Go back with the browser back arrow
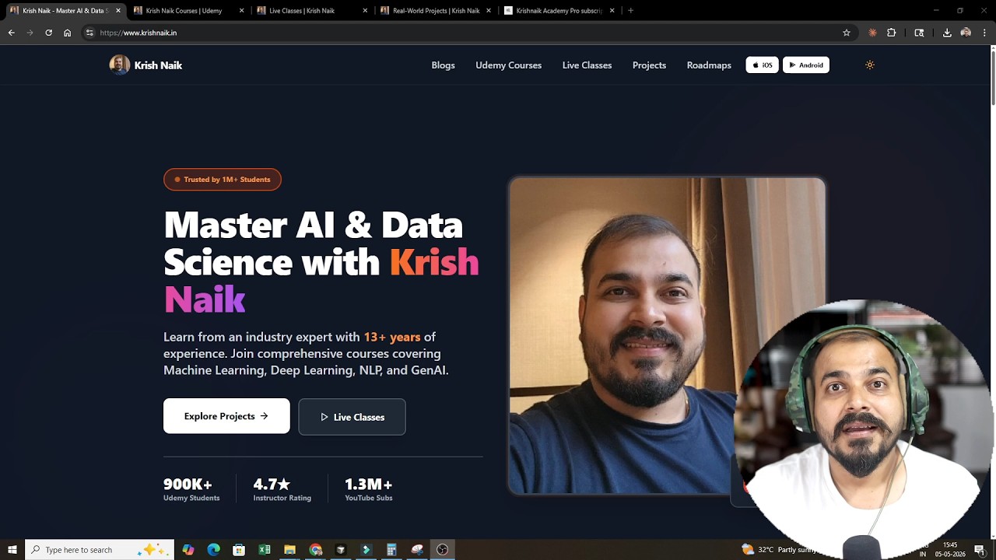 (x=11, y=33)
